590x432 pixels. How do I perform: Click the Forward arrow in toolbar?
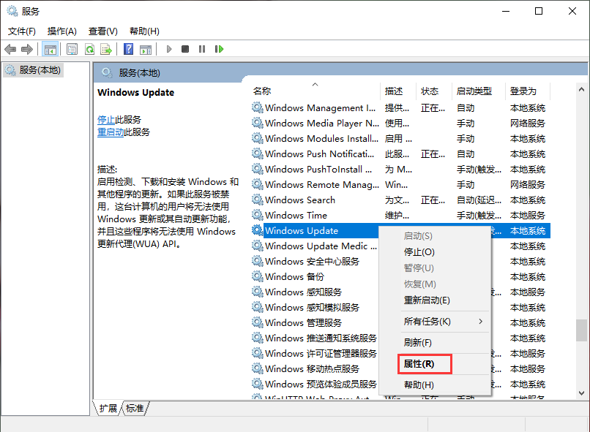(27, 49)
